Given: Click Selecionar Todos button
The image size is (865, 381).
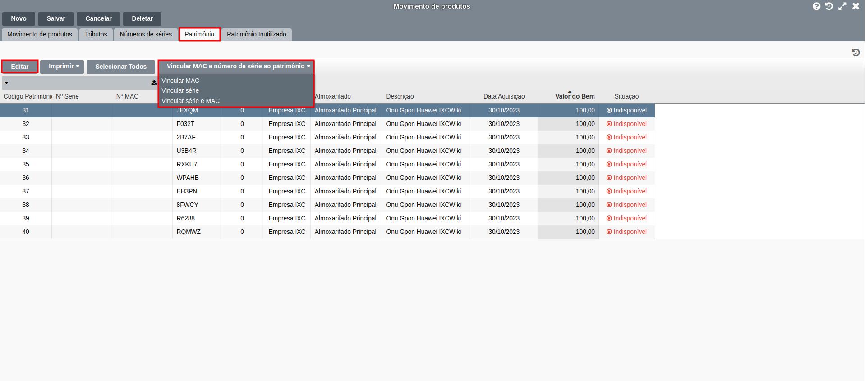Looking at the screenshot, I should point(121,67).
